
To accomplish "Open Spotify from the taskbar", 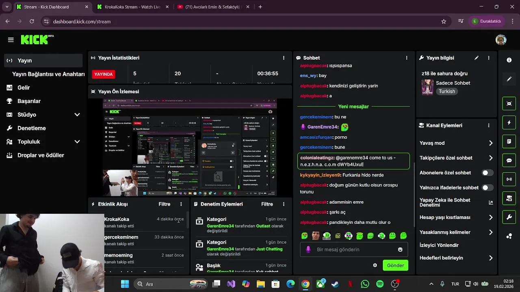I will (x=380, y=284).
